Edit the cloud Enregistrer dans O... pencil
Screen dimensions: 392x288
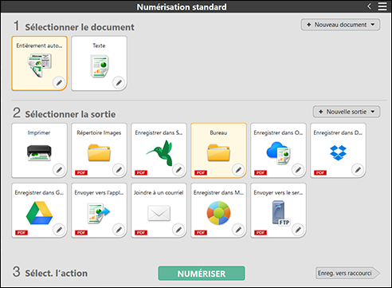pyautogui.click(x=298, y=170)
